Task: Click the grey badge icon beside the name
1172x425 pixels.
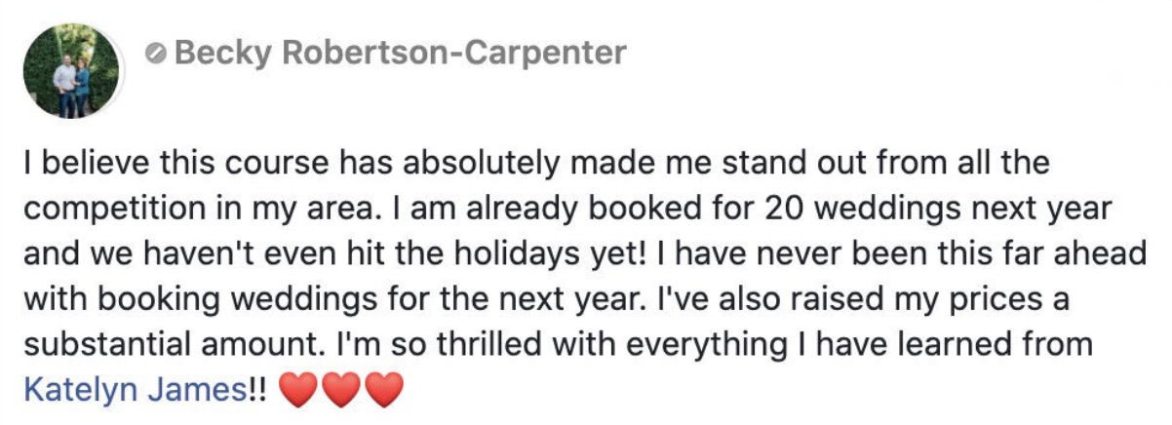Action: pyautogui.click(x=155, y=54)
